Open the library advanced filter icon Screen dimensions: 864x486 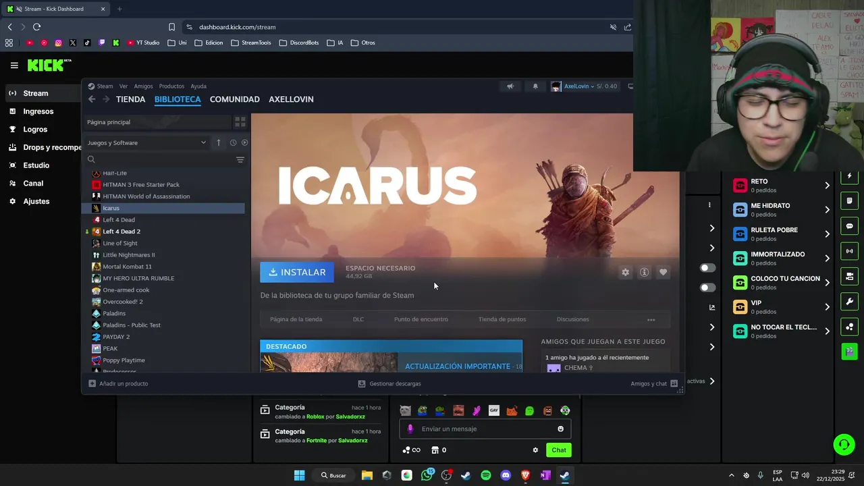[x=240, y=160]
